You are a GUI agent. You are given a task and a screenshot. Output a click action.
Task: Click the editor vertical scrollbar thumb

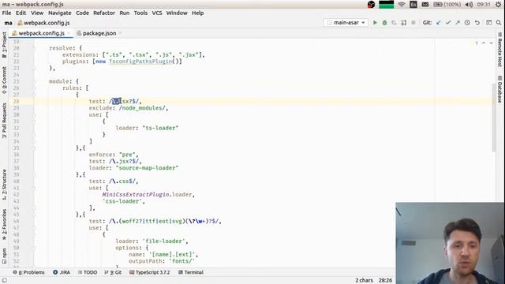click(494, 118)
